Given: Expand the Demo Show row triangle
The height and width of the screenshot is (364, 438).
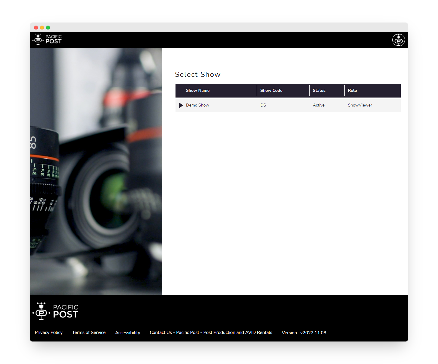Looking at the screenshot, I should (x=181, y=105).
